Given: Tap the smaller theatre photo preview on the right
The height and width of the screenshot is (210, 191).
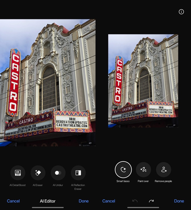Looking at the screenshot, I should pyautogui.click(x=143, y=81).
